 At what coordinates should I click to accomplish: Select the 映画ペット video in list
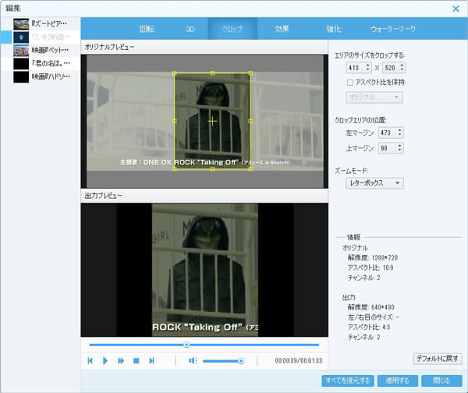coord(41,50)
